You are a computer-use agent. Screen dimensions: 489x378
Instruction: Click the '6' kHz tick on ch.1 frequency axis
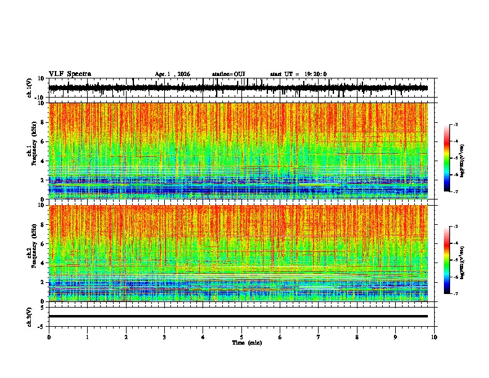[x=43, y=141]
